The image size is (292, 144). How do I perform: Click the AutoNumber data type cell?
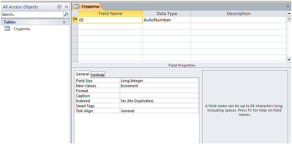click(167, 20)
